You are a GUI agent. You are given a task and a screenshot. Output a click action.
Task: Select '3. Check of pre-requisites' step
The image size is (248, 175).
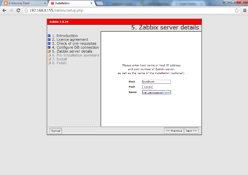[74, 43]
